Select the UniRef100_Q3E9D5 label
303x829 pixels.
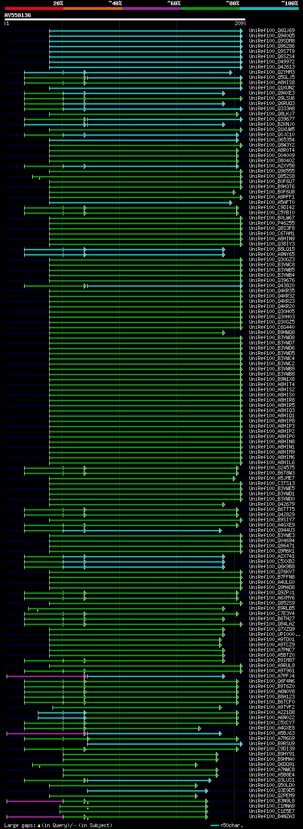[x=272, y=790]
